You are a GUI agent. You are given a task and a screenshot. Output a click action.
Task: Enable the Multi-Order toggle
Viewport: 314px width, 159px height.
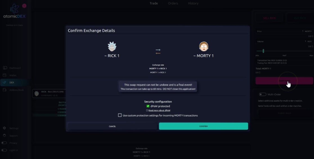coord(263,94)
